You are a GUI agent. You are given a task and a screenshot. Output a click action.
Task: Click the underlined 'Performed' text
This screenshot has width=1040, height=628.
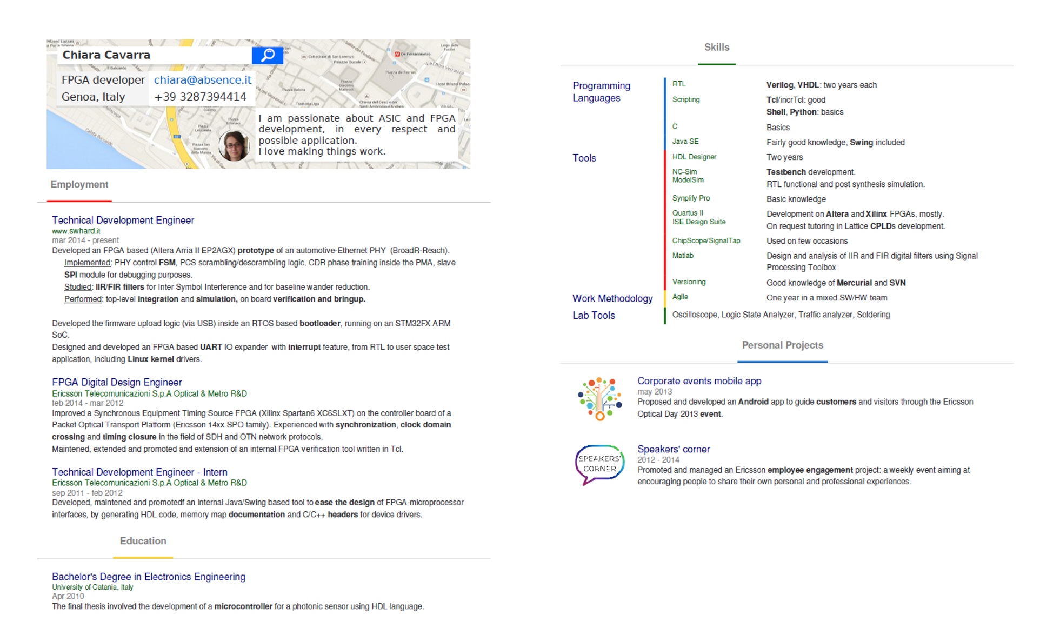[x=83, y=299]
